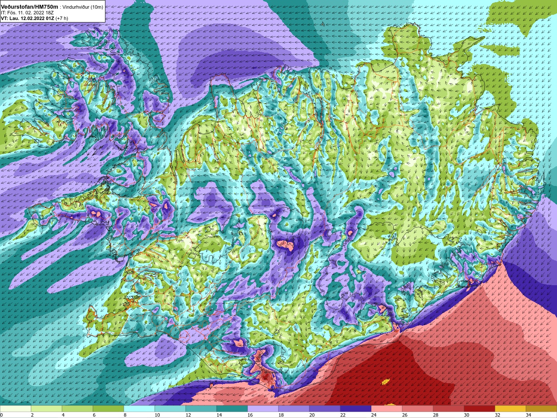The height and width of the screenshot is (418, 557).
Task: Click the legend scale number '0'
Action: pyautogui.click(x=1, y=415)
